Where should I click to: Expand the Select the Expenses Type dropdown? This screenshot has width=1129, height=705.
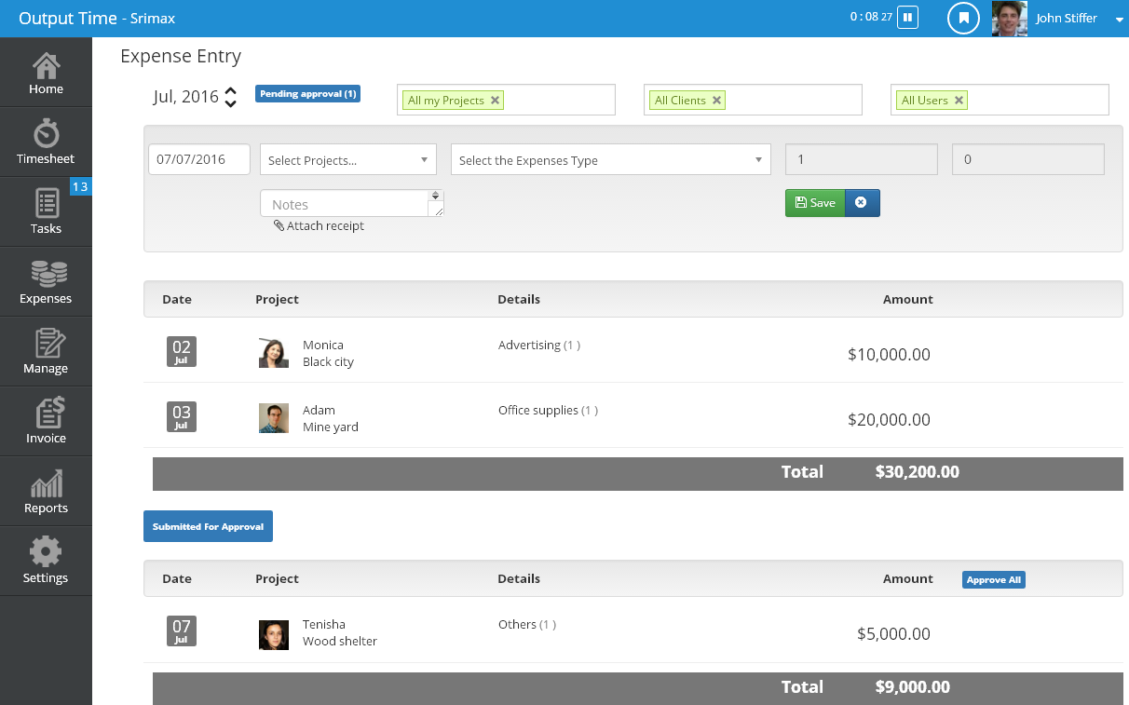(x=610, y=158)
